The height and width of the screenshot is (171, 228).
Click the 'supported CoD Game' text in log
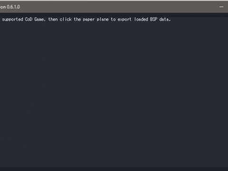click(x=24, y=19)
